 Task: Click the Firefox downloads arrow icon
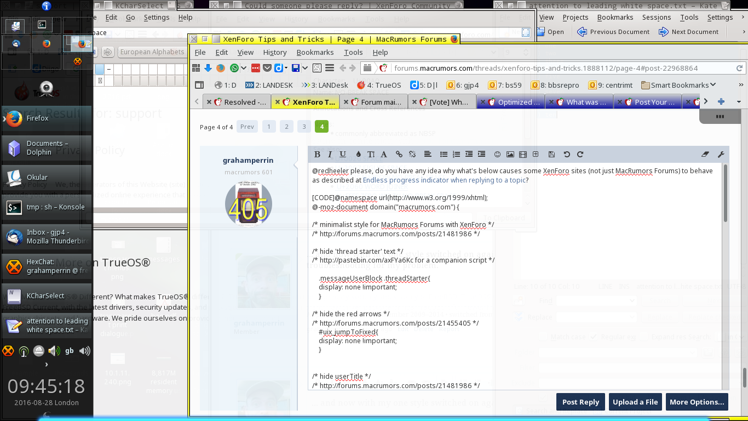pyautogui.click(x=208, y=68)
